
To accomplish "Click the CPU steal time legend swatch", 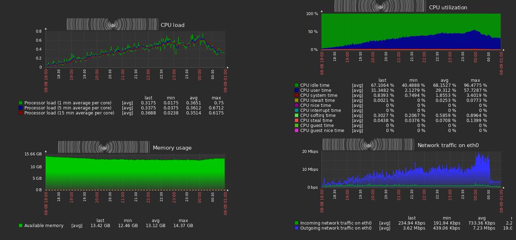I will tap(296, 120).
